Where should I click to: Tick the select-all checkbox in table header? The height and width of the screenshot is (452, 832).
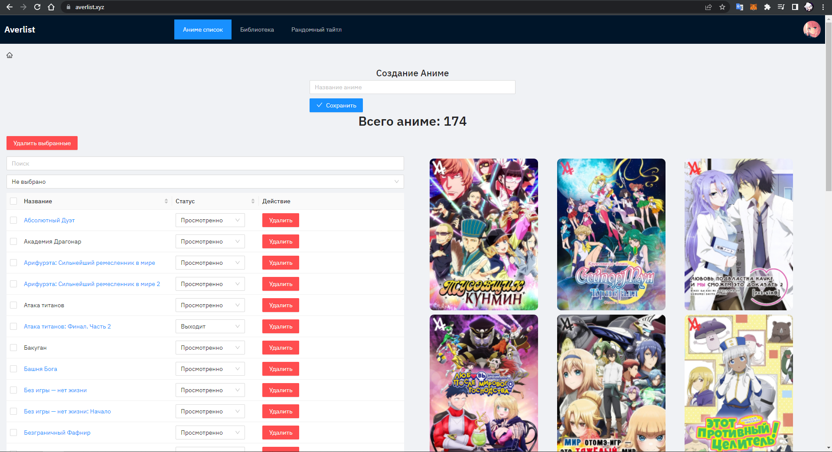click(x=13, y=201)
